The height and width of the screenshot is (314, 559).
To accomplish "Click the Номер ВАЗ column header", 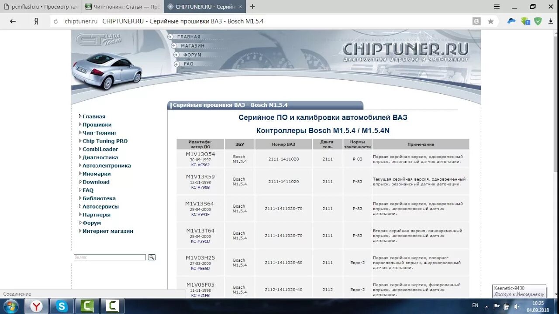I will (x=283, y=144).
